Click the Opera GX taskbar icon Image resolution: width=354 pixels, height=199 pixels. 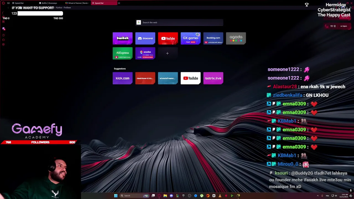[159, 196]
